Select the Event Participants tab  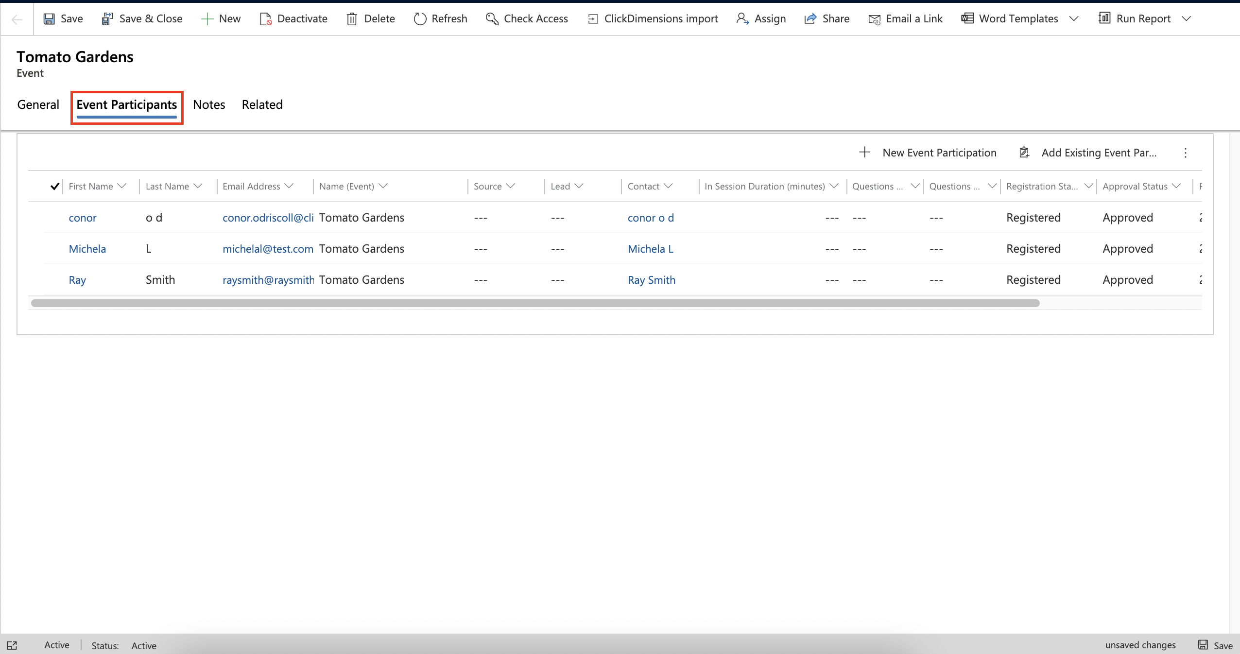tap(127, 105)
